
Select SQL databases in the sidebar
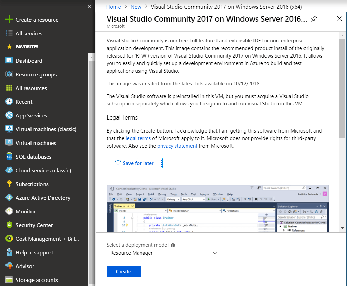(x=32, y=157)
